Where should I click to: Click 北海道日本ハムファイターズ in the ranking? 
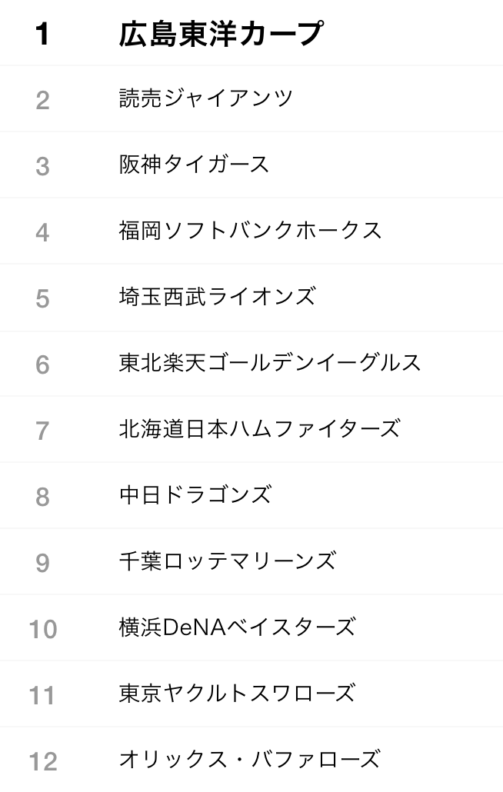pyautogui.click(x=260, y=429)
